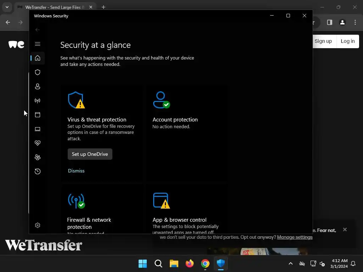Open Chrome tab search dropdown
Image resolution: width=363 pixels, height=272 pixels.
[7, 7]
